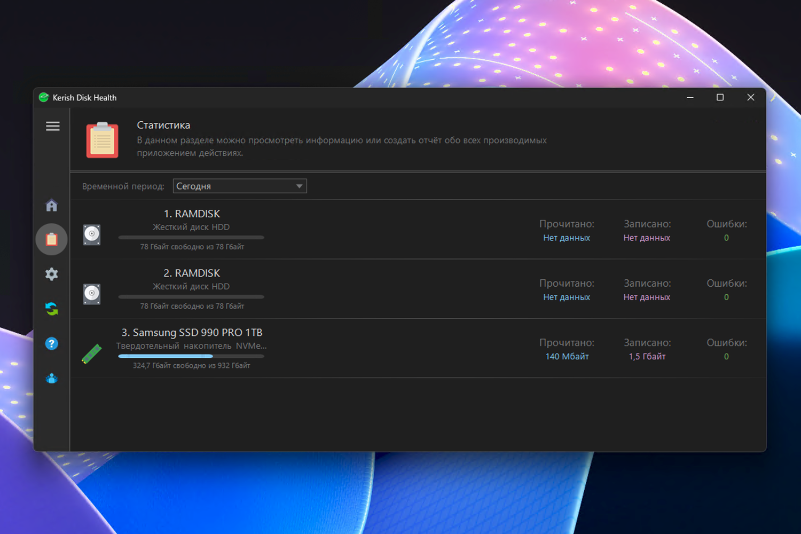Click the HDD icon for 2. RAMDISK
The width and height of the screenshot is (801, 534).
pos(92,294)
